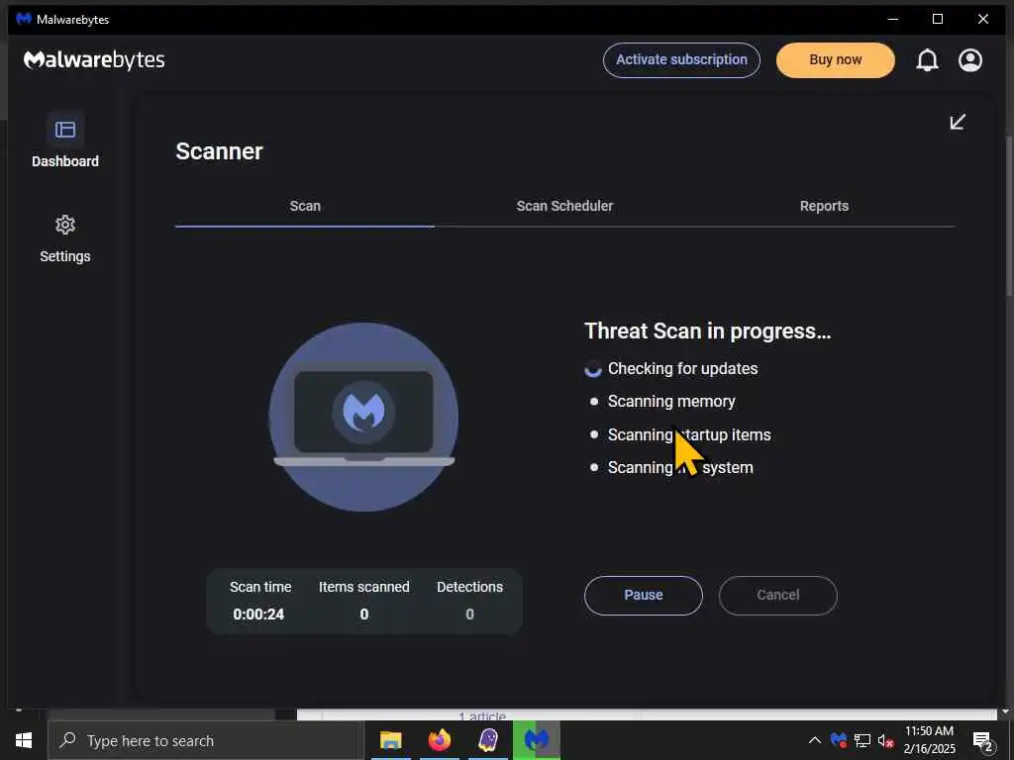Open the ghost app on taskbar
1014x760 pixels.
487,740
